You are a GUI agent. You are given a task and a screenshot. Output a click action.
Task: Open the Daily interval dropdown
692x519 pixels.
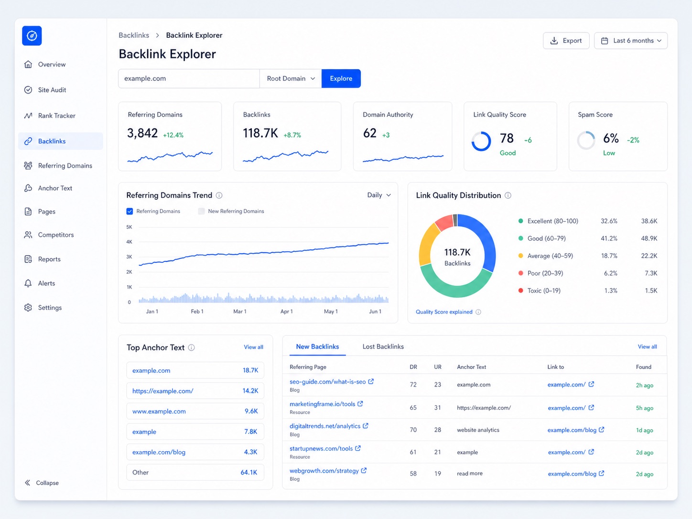click(379, 195)
